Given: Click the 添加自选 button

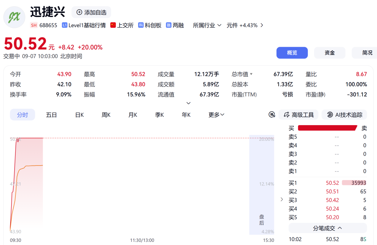Looking at the screenshot, I should (91, 12).
